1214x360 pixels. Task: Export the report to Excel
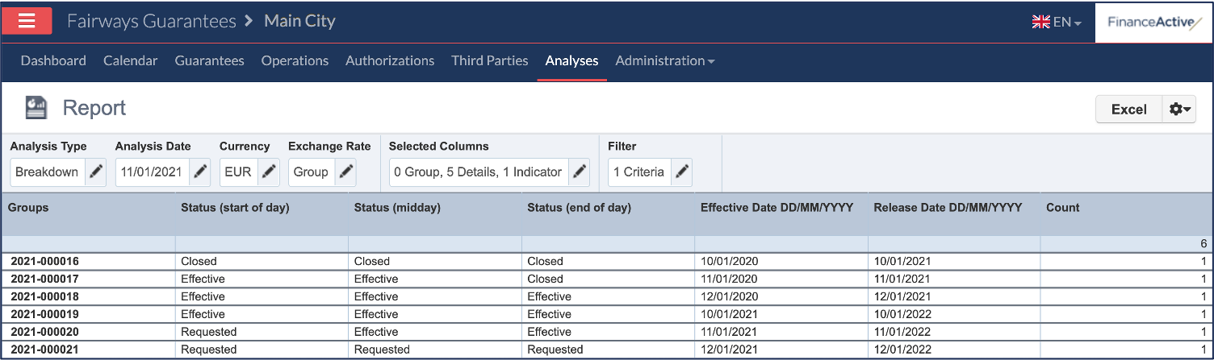[1128, 110]
